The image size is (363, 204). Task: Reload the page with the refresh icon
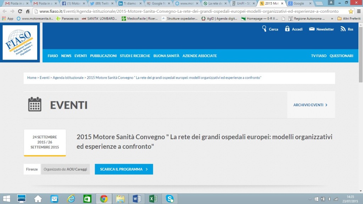[20, 11]
